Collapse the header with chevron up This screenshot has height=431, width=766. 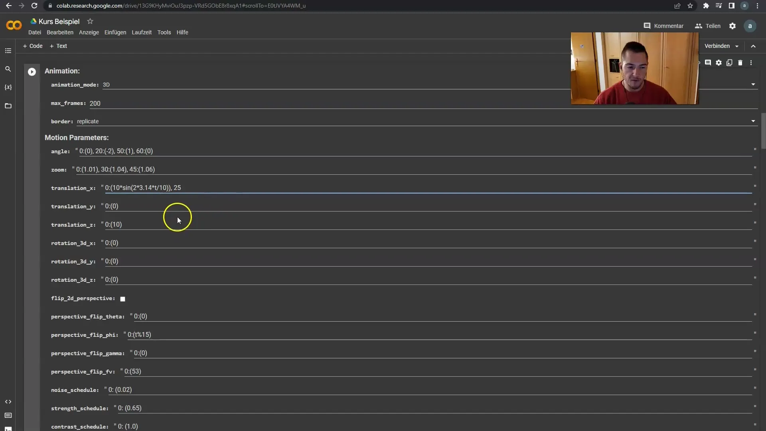click(753, 46)
